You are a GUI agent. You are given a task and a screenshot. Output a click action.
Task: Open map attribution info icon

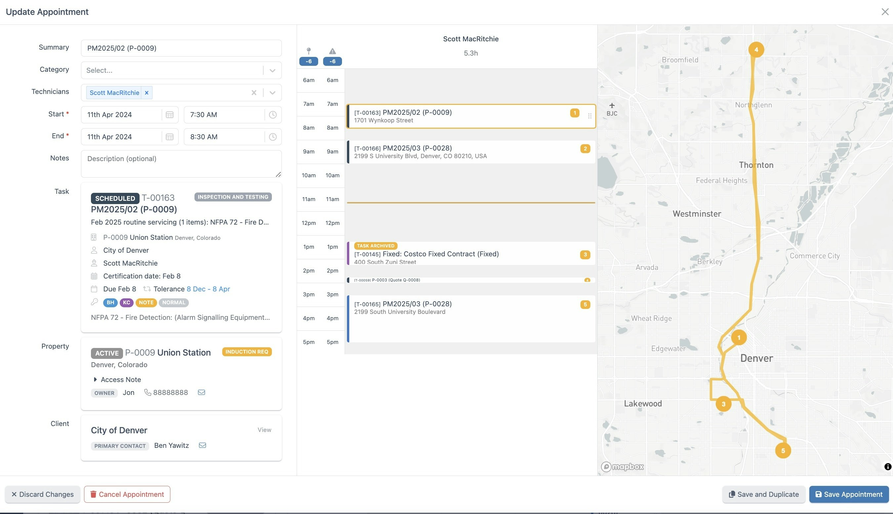(x=888, y=467)
